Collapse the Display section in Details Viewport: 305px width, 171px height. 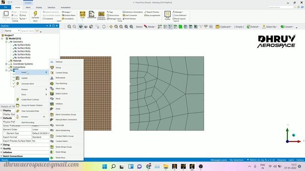click(x=1, y=110)
